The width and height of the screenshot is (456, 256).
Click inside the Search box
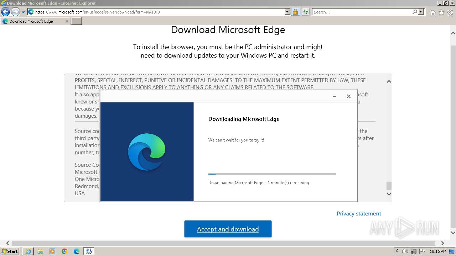pyautogui.click(x=362, y=12)
